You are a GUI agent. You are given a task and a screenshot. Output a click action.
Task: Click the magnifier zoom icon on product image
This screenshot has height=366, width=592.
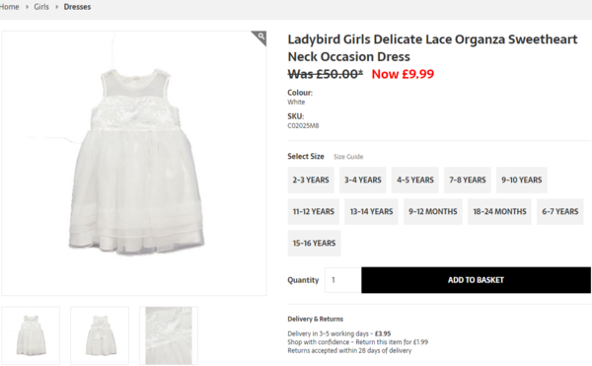click(x=259, y=37)
